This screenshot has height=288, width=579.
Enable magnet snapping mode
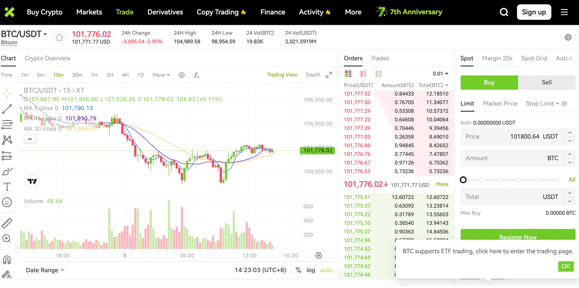pyautogui.click(x=7, y=260)
